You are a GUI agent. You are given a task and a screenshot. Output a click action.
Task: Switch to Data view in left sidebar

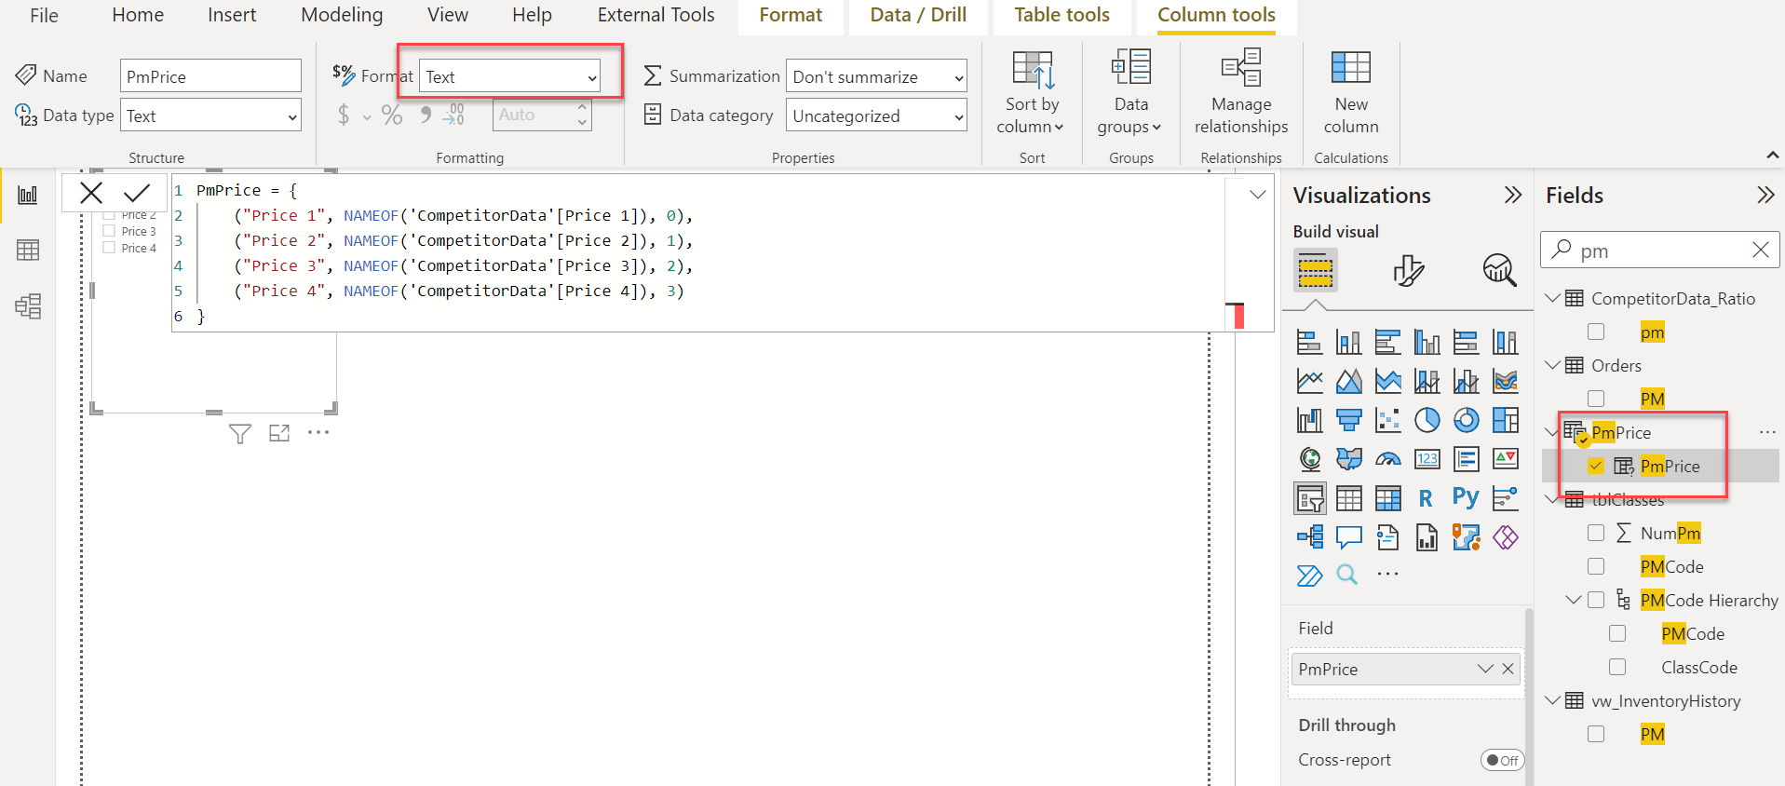28,250
